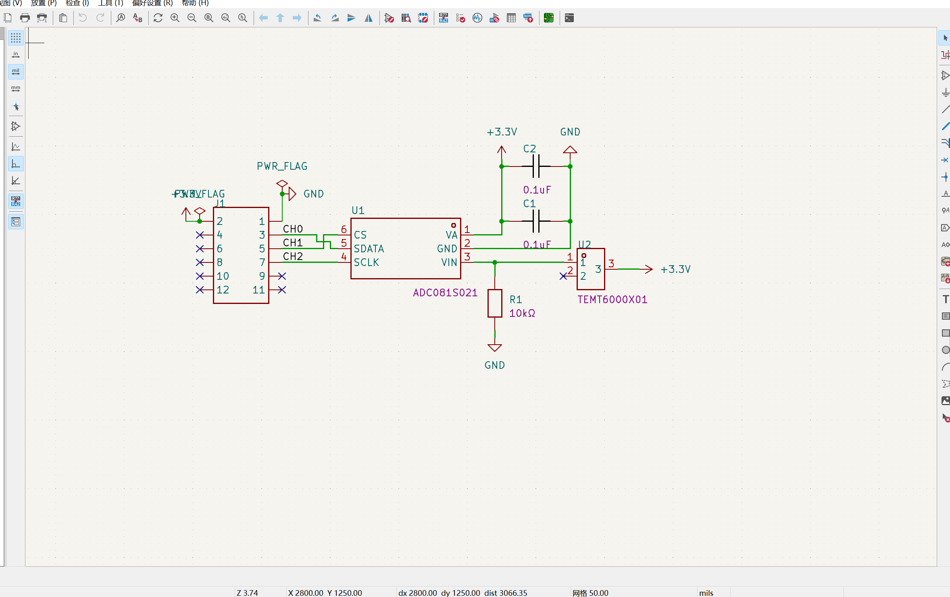Screen dimensions: 950x597
Task: Switch units to inches
Action: click(x=16, y=55)
